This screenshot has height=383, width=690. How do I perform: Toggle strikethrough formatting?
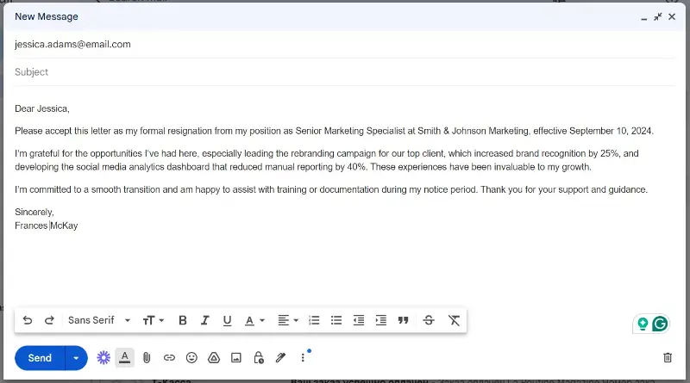click(429, 320)
